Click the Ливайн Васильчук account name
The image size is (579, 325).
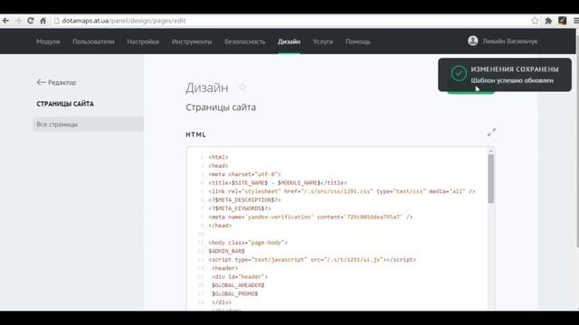(x=510, y=42)
